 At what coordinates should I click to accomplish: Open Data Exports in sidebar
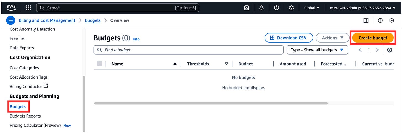22,48
